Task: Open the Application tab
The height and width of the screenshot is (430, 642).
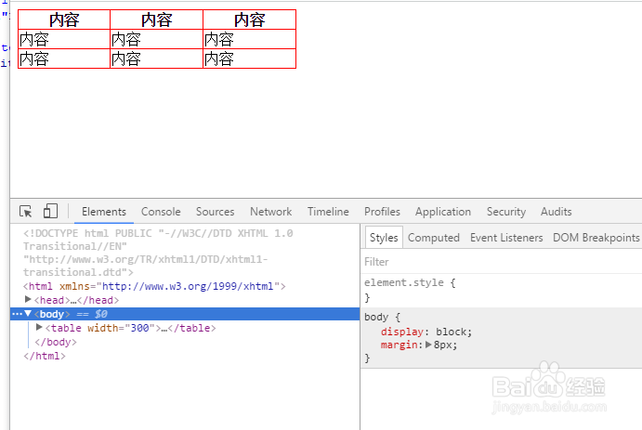Action: pyautogui.click(x=443, y=212)
